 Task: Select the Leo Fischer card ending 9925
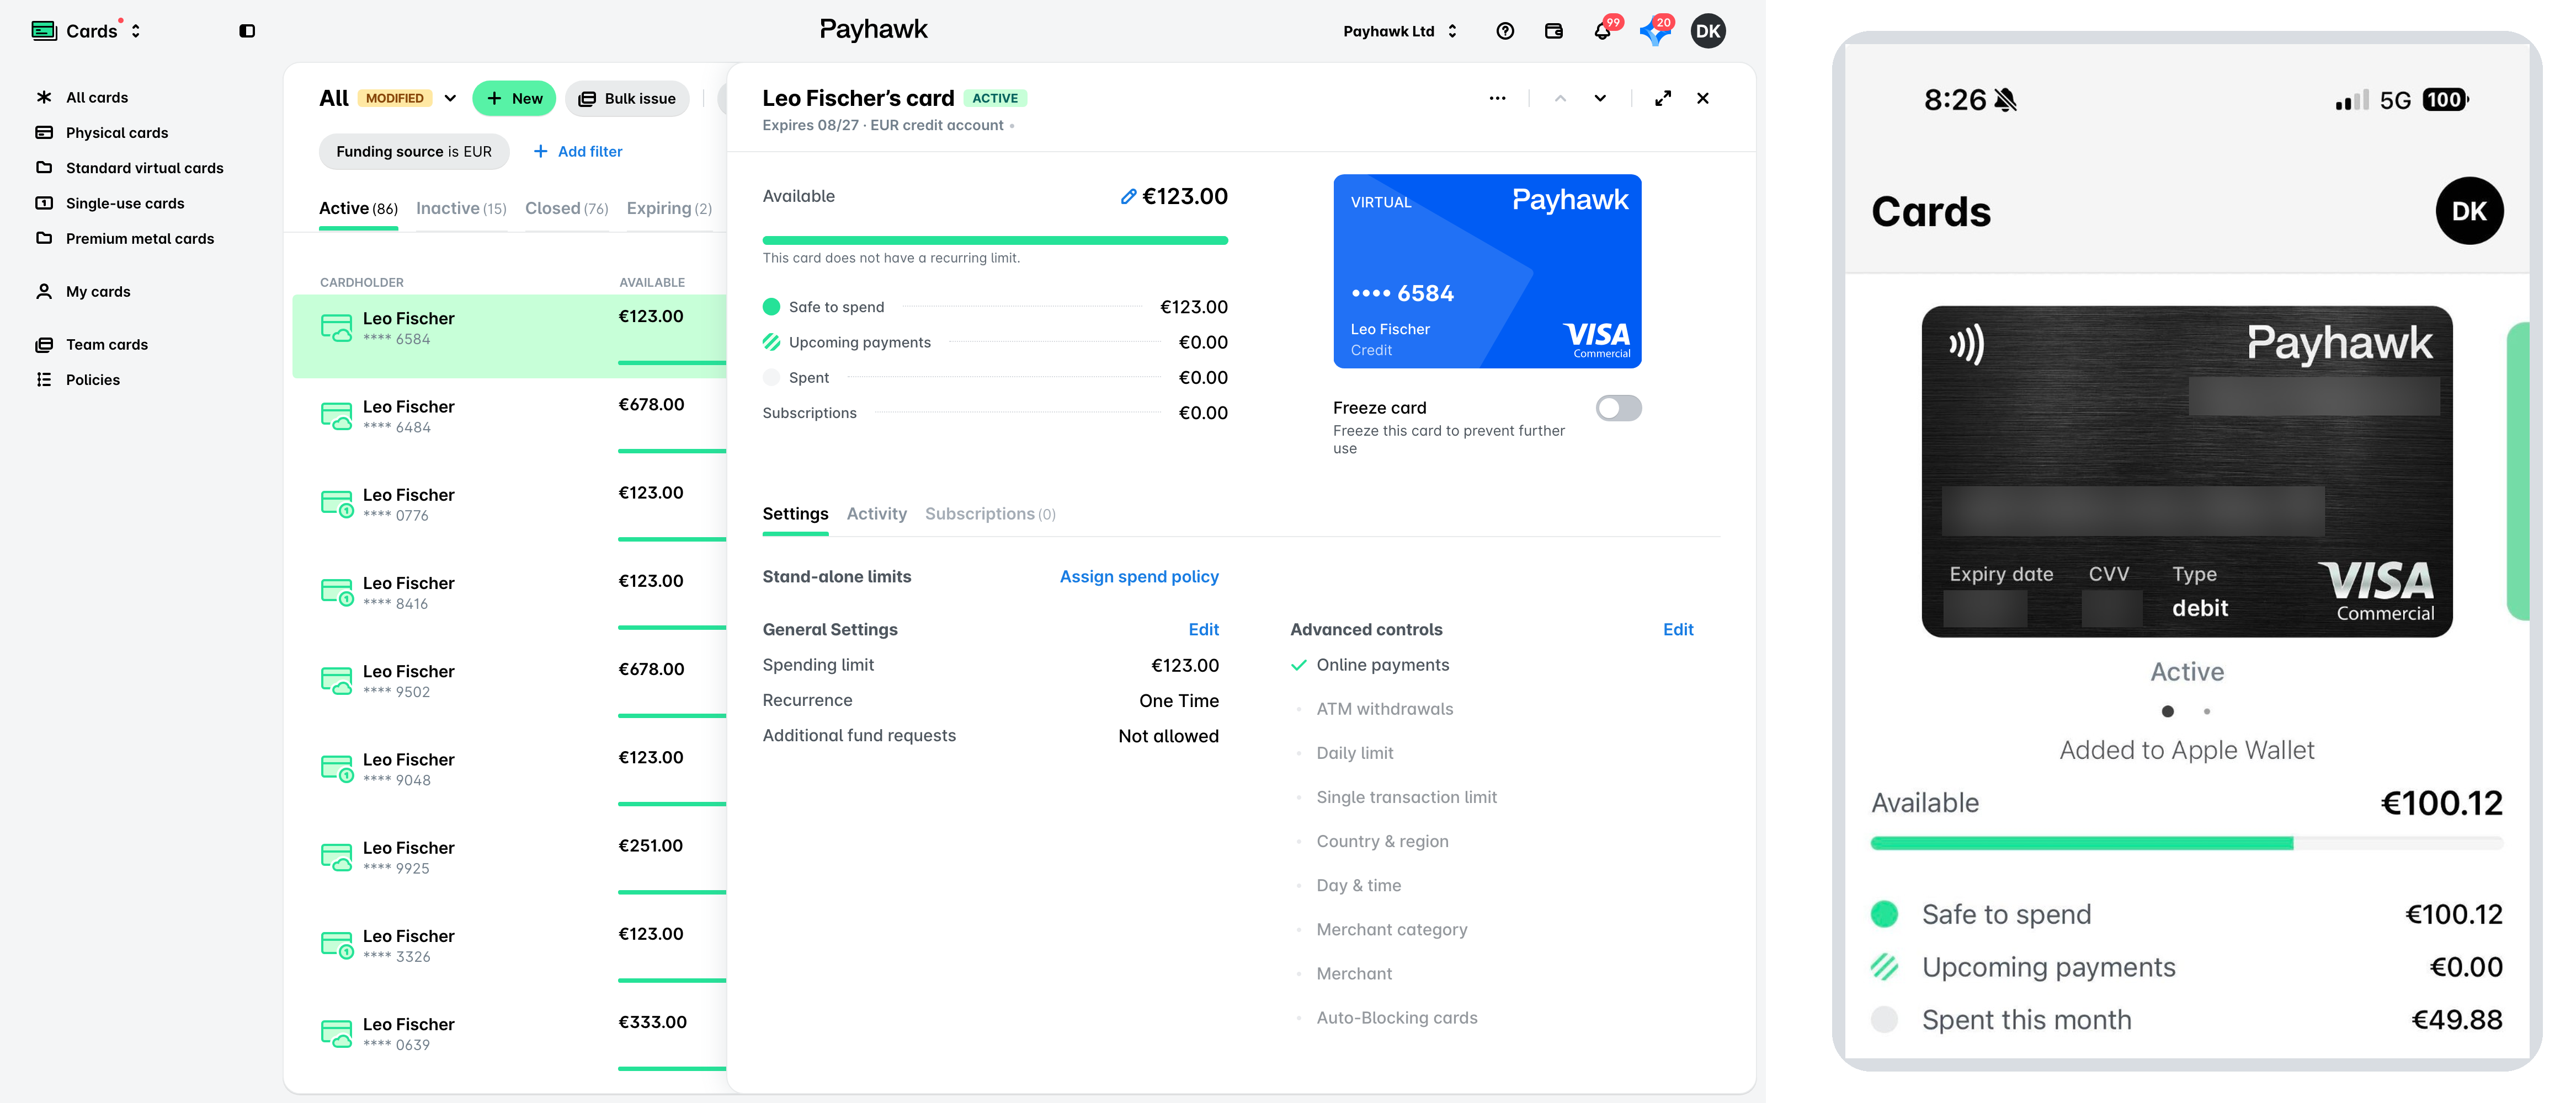click(509, 865)
